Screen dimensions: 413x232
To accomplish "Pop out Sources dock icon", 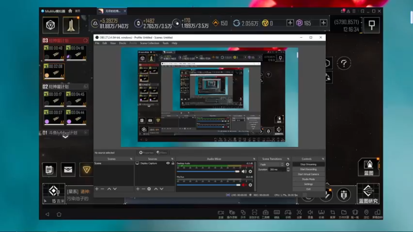I will click(x=172, y=159).
